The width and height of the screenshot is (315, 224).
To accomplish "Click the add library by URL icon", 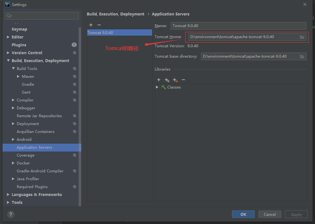I will click(167, 80).
